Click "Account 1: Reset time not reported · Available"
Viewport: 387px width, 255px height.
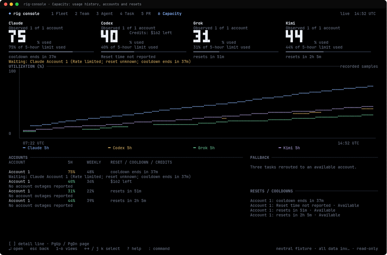(x=305, y=206)
